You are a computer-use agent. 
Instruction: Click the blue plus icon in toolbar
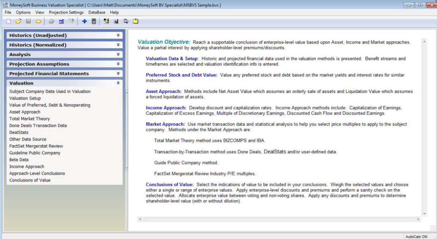85,21
